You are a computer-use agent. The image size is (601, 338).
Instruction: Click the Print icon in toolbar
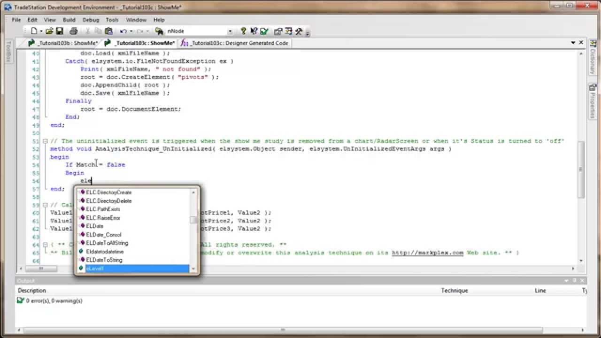click(x=74, y=31)
